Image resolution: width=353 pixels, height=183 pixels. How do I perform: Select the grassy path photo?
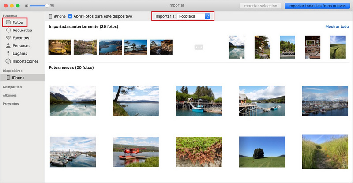(325, 152)
